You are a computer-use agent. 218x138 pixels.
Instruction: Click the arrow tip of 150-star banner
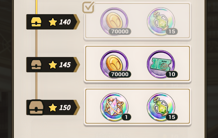coord(77,107)
